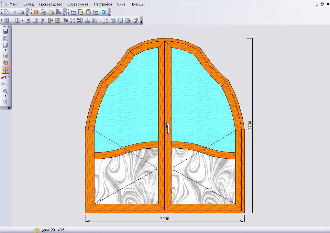Viewport: 330px width, 233px height.
Task: Click the blue letter 'a' icon
Action: coord(103,12)
